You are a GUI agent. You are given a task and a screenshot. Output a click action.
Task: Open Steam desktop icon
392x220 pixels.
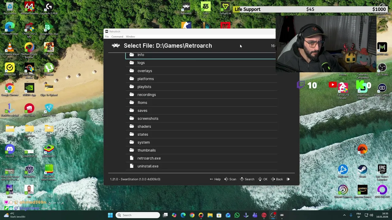pos(363,171)
